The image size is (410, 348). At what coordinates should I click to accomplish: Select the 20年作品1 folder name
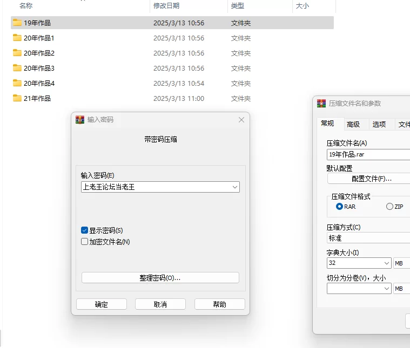coord(39,38)
